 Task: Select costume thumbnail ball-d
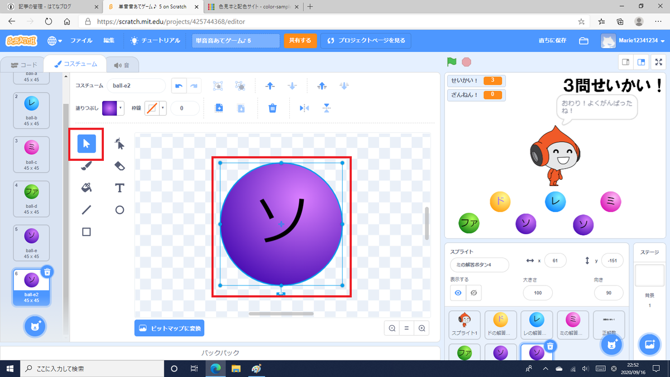tap(31, 198)
